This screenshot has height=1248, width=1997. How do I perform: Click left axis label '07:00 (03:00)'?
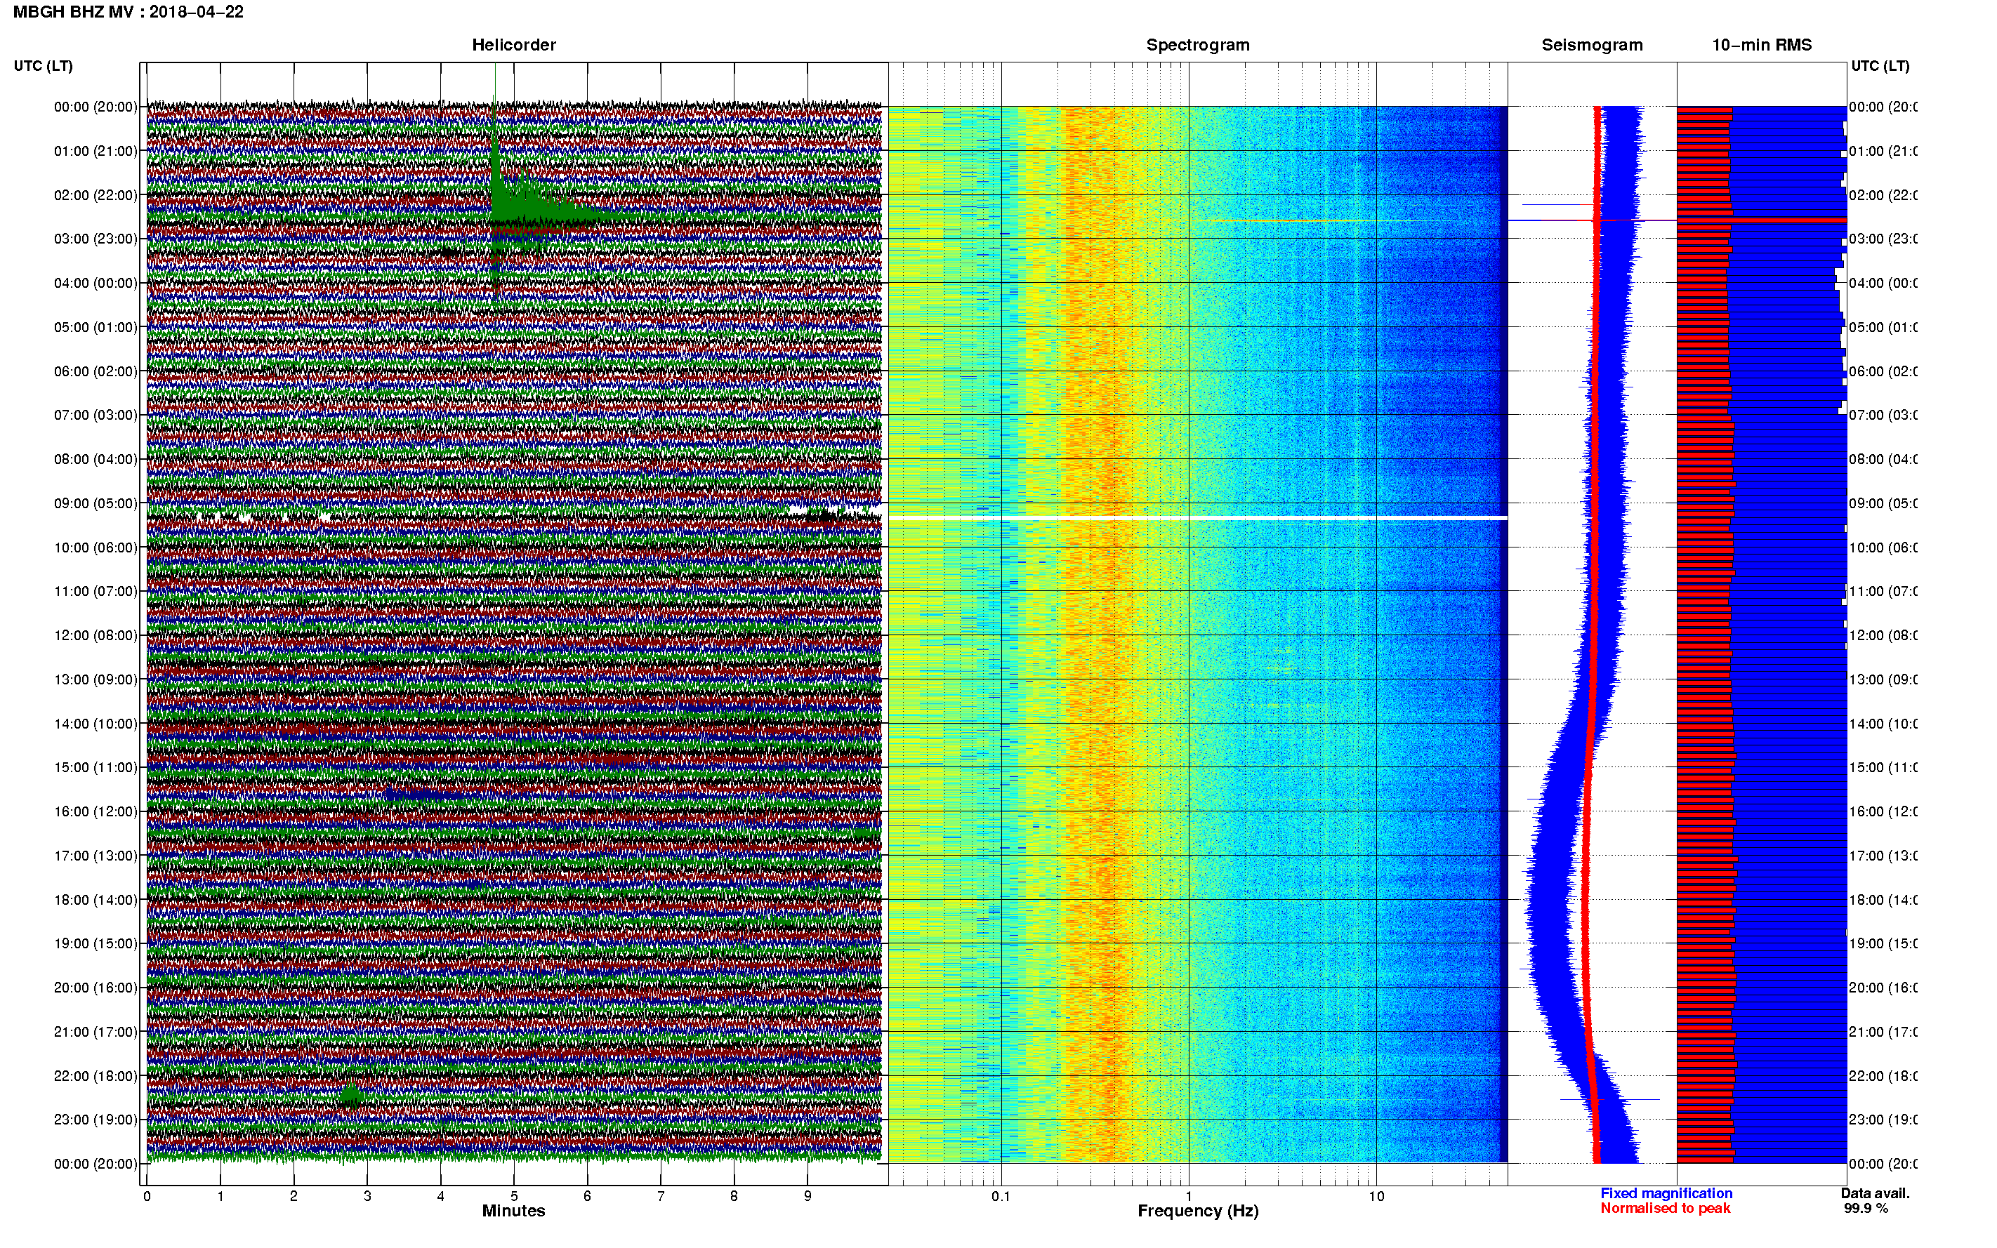tap(95, 414)
